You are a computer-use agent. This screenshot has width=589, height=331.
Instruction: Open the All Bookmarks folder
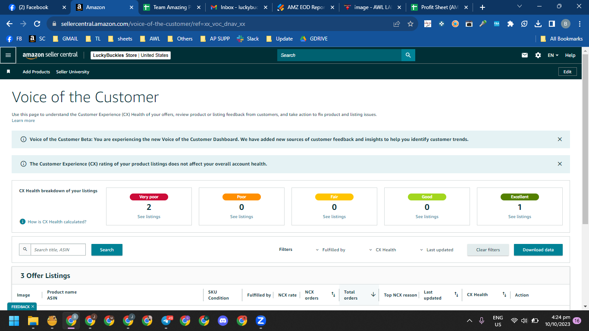[561, 39]
